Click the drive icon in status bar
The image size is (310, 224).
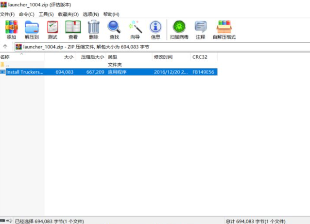tap(2, 221)
